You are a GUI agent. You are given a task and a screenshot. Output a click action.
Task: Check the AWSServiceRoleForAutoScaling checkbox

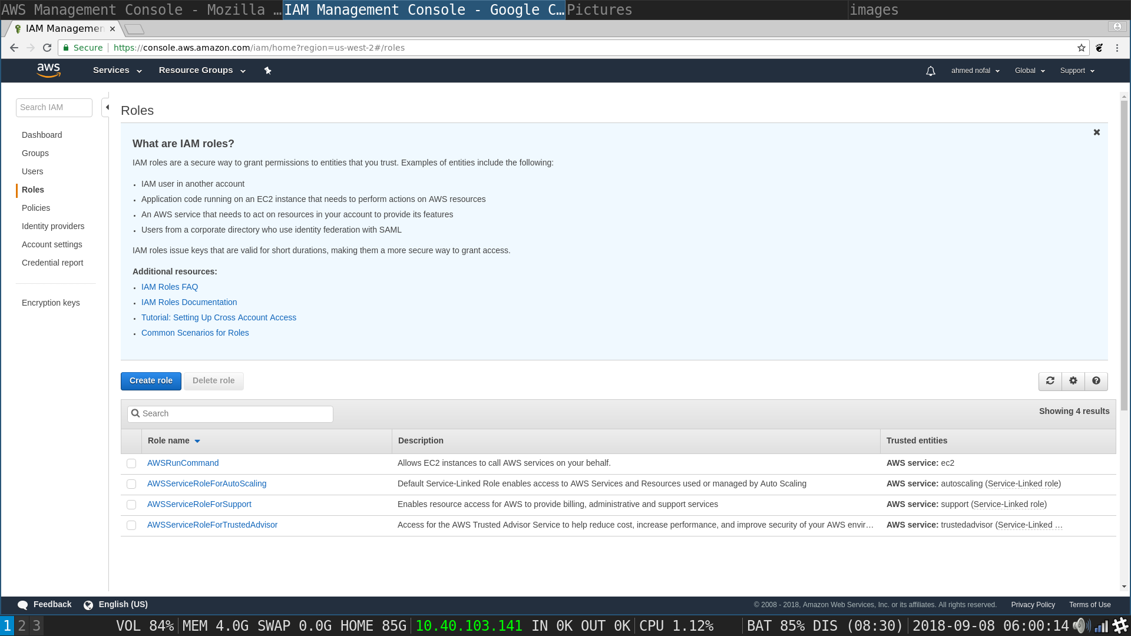click(131, 484)
